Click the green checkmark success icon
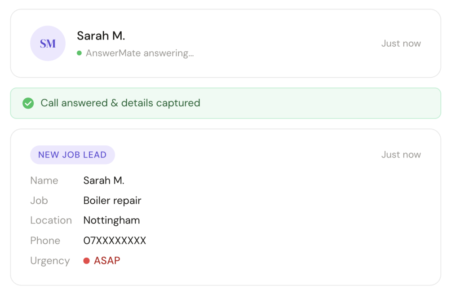 pos(28,103)
